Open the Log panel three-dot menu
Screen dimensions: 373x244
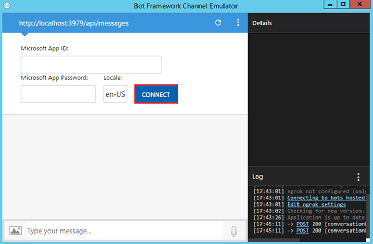tap(358, 177)
